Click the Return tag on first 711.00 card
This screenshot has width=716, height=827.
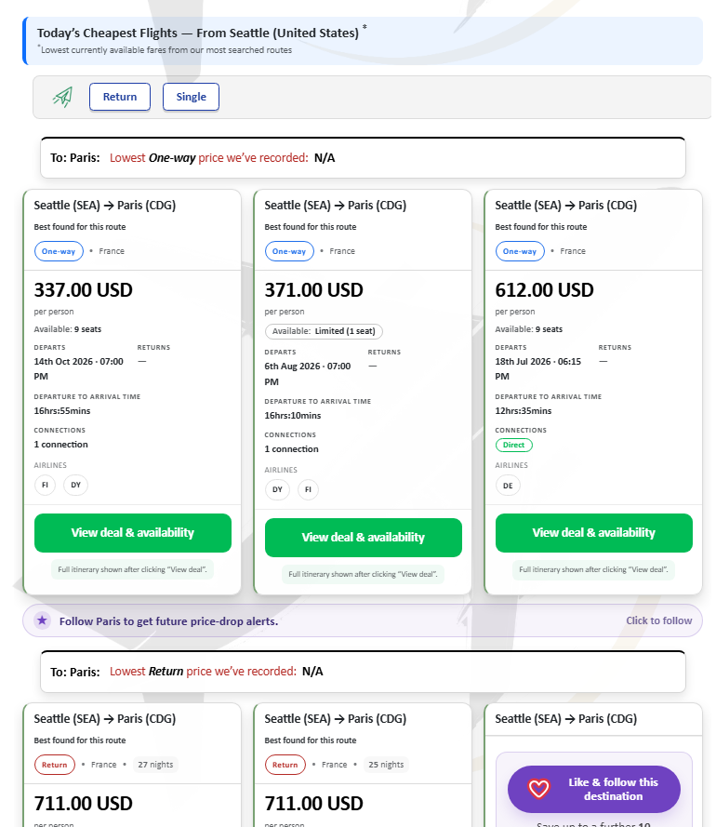(x=54, y=765)
